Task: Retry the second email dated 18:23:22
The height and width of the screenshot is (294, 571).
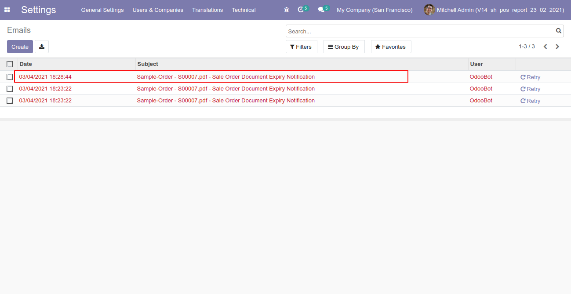Action: [530, 89]
